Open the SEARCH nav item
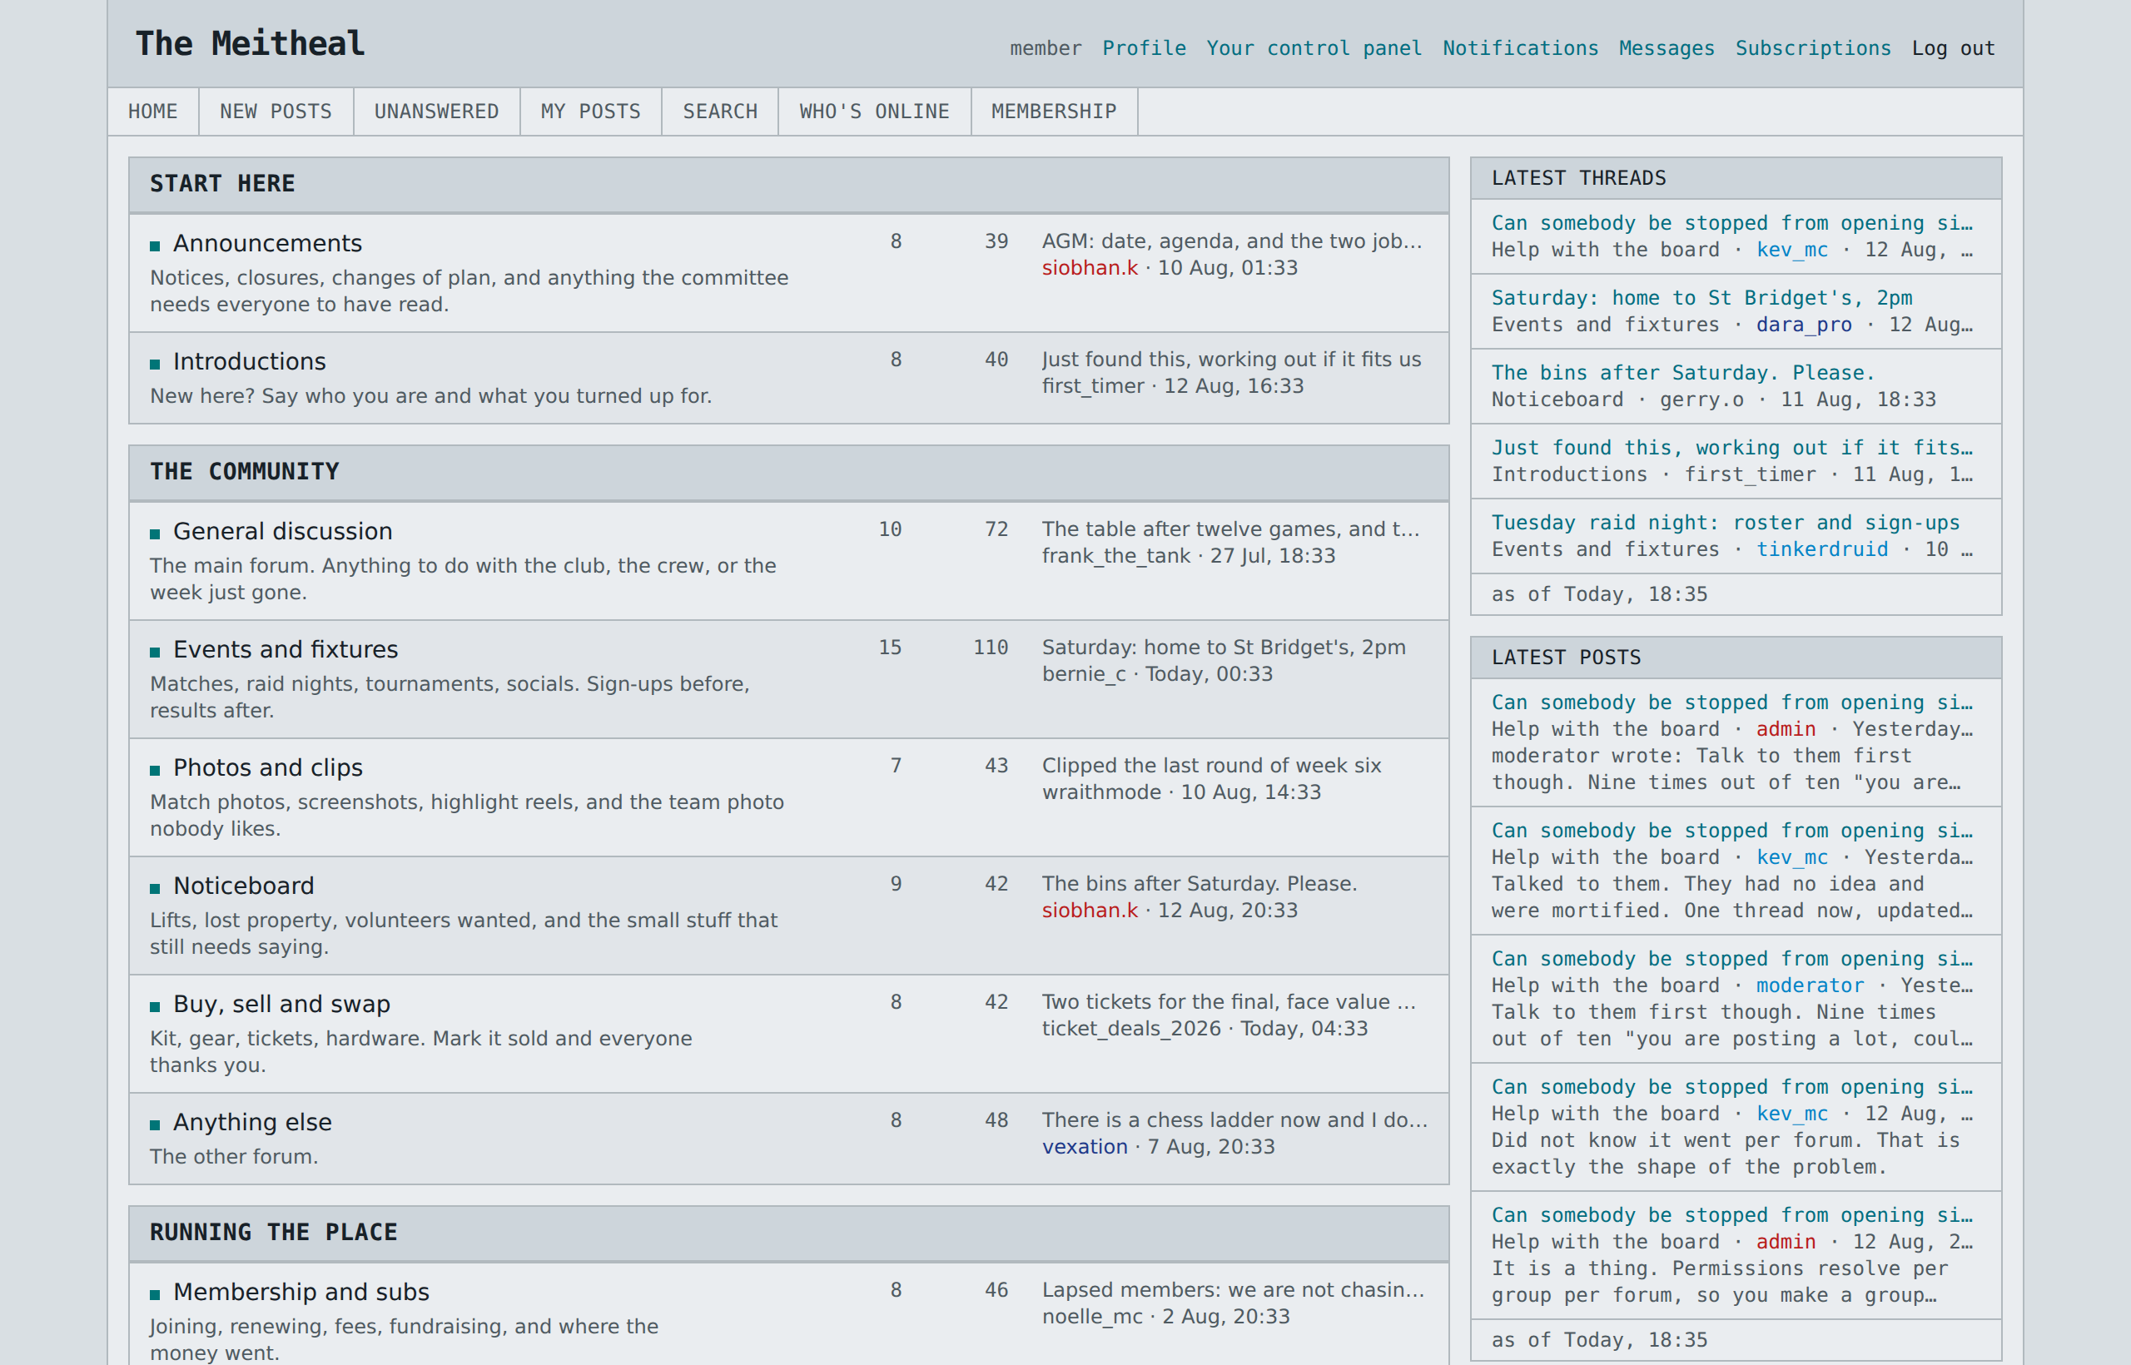2131x1365 pixels. [720, 112]
